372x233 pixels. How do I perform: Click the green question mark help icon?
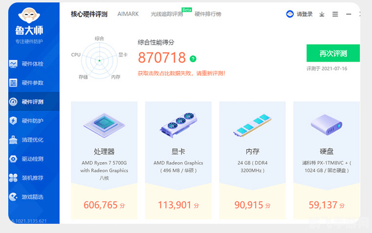[x=193, y=59]
